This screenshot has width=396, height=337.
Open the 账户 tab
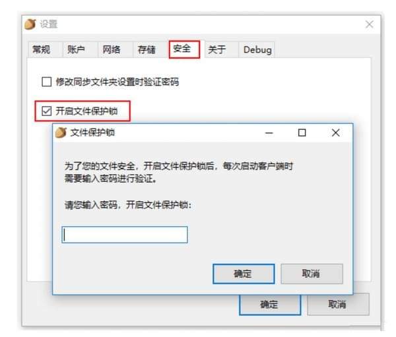click(77, 49)
